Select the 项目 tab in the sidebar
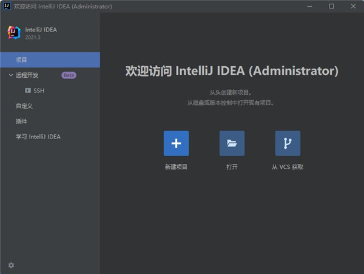The image size is (364, 274). point(21,60)
